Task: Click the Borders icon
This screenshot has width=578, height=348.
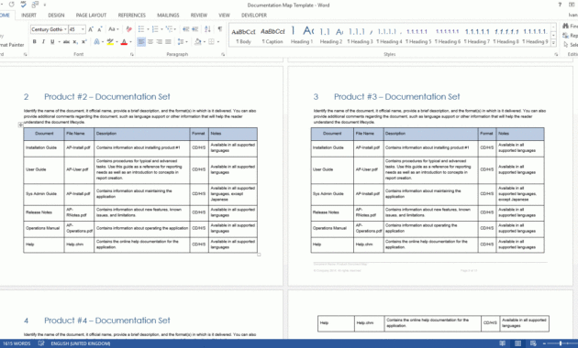Action: click(212, 42)
